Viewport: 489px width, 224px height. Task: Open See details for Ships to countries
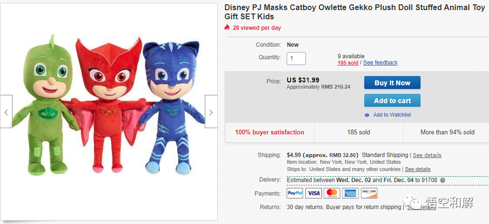point(418,169)
